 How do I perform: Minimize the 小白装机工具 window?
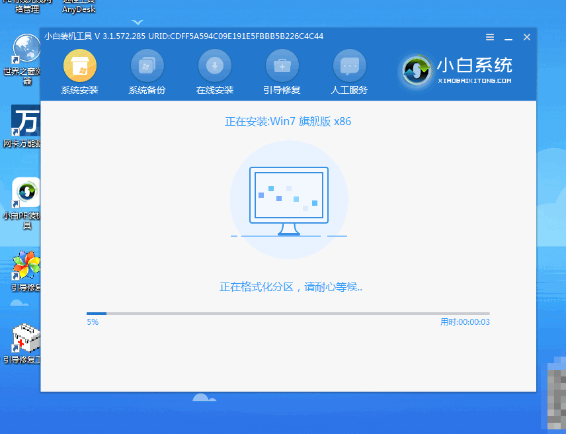click(508, 37)
